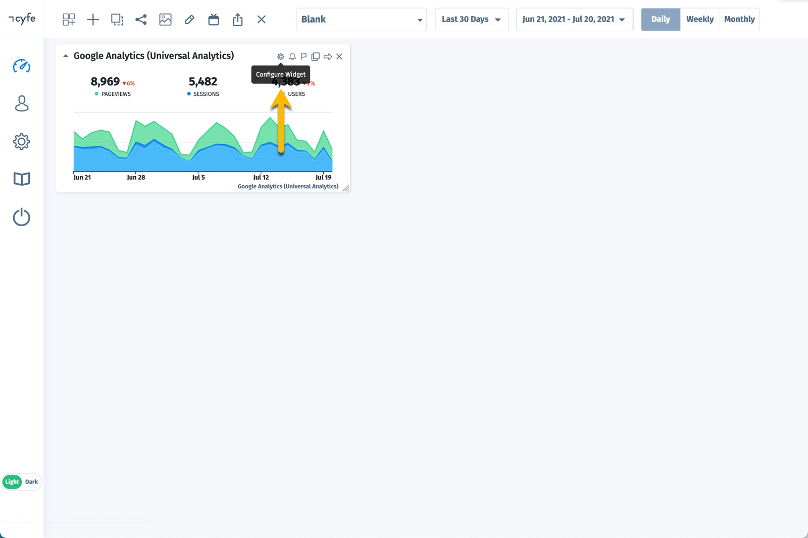808x538 pixels.
Task: Click the widget flag icon
Action: (x=304, y=57)
